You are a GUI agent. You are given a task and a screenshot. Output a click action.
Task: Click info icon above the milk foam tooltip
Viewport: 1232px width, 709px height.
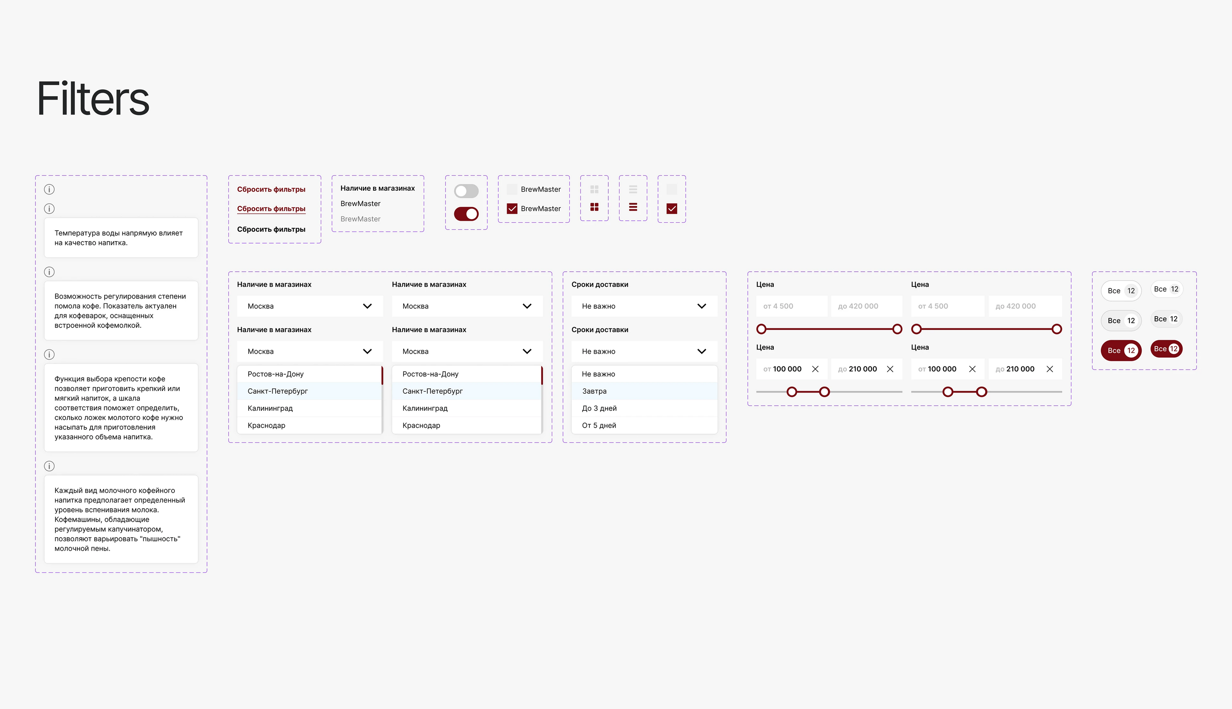click(49, 466)
